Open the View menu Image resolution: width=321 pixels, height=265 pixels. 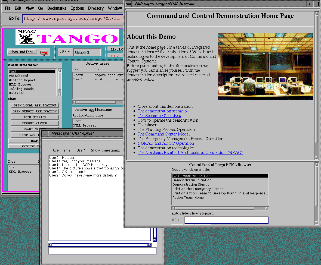tap(30, 8)
